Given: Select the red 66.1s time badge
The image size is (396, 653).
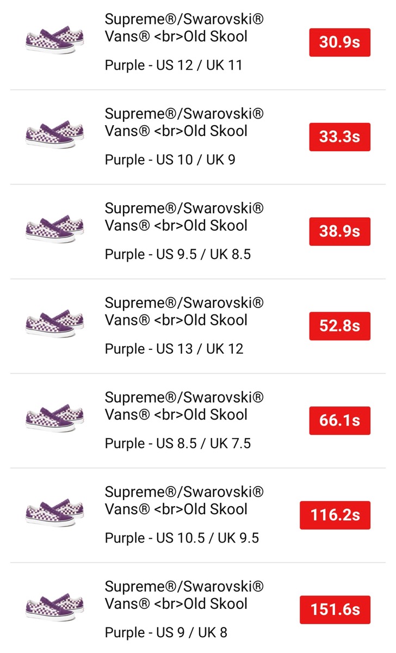Looking at the screenshot, I should click(339, 421).
